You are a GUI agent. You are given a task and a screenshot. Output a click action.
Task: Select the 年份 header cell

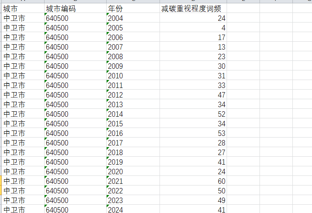click(x=133, y=9)
